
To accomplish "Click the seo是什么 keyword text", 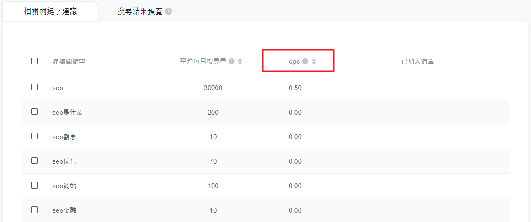I will point(67,113).
